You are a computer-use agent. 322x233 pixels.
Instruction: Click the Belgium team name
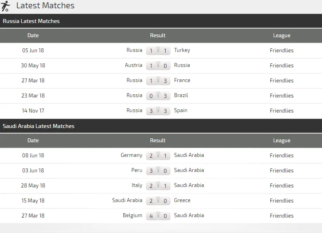pyautogui.click(x=132, y=216)
